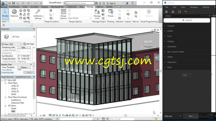Open Dynamo Packages menu
The image size is (216, 121).
(194, 7)
